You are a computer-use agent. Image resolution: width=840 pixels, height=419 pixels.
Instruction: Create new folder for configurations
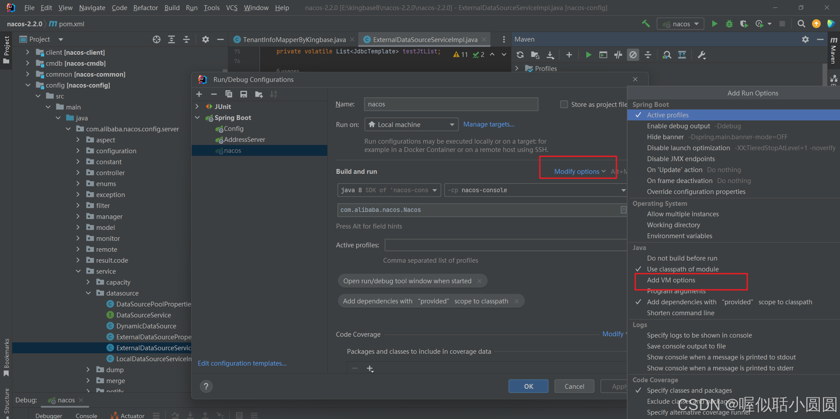[x=259, y=94]
